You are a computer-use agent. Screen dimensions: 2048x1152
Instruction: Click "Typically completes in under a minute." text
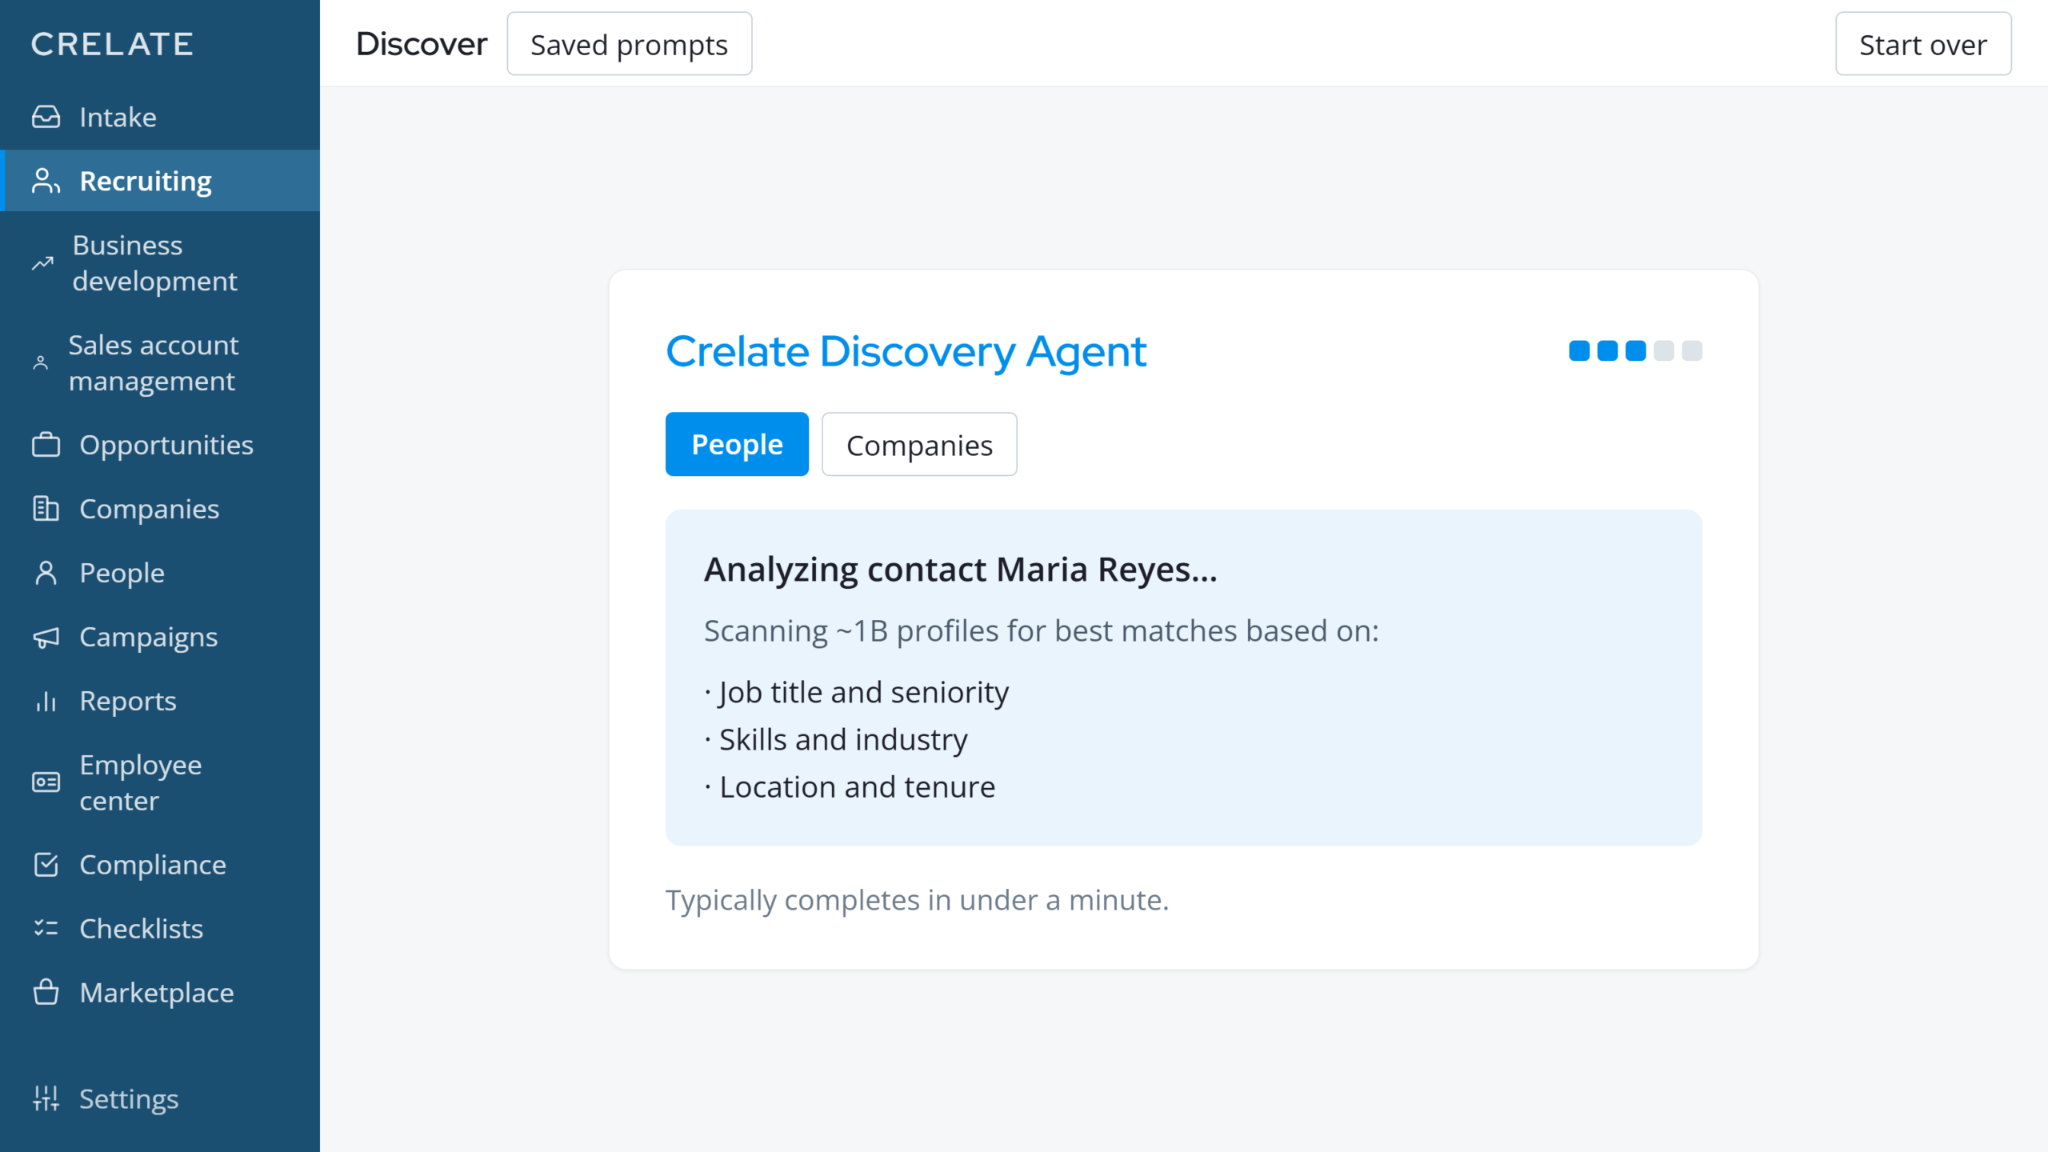(917, 900)
